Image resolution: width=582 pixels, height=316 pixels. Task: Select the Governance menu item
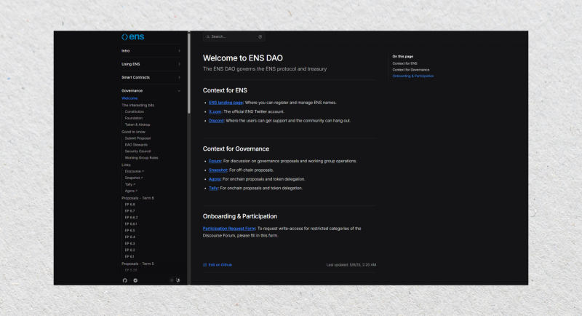point(151,91)
